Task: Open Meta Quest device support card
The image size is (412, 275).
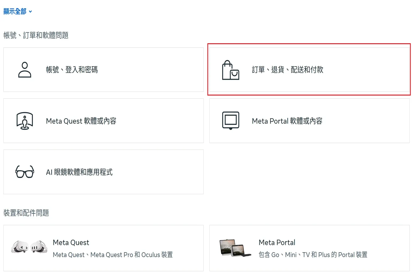Action: click(x=103, y=248)
